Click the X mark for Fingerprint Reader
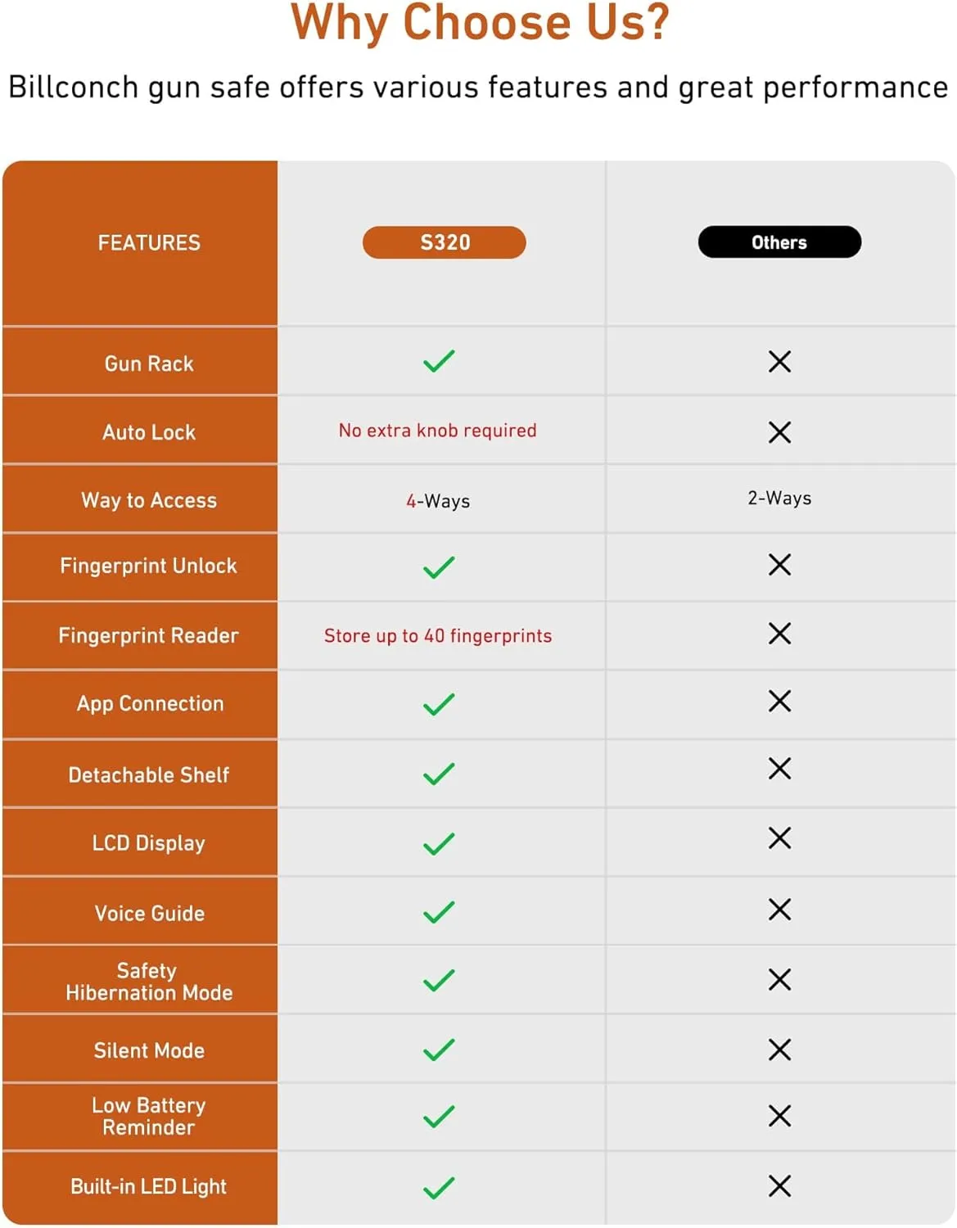 pyautogui.click(x=779, y=633)
